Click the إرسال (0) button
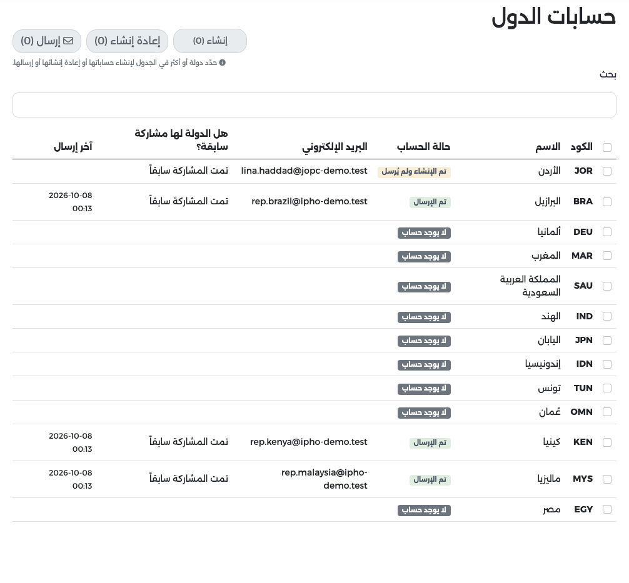Screen dimensions: 629x583 [47, 41]
